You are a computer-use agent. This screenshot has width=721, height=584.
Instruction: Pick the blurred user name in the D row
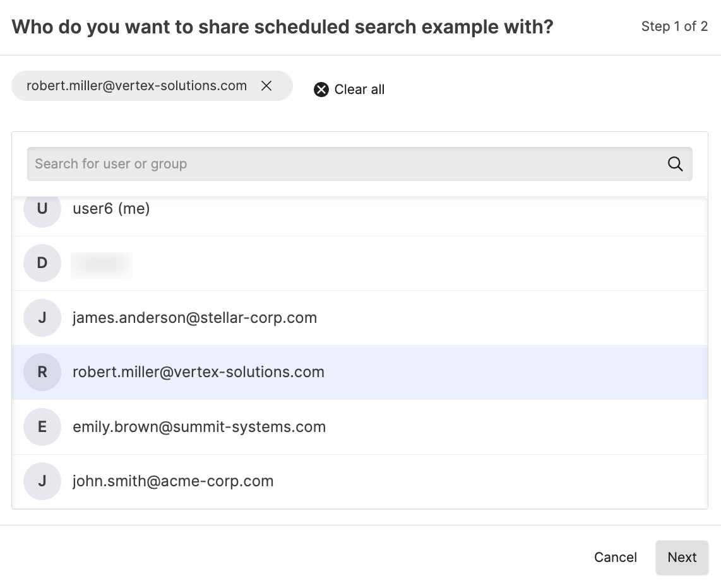102,264
